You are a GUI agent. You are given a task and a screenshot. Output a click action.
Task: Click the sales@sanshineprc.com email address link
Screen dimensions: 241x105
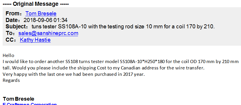pos(48,33)
